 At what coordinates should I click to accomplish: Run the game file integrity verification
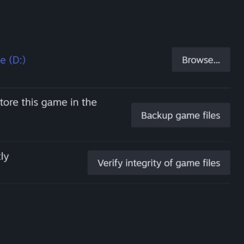point(159,163)
